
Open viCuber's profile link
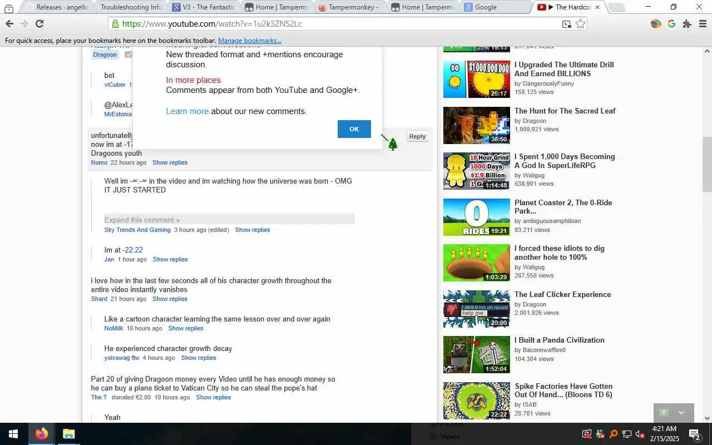pos(115,85)
